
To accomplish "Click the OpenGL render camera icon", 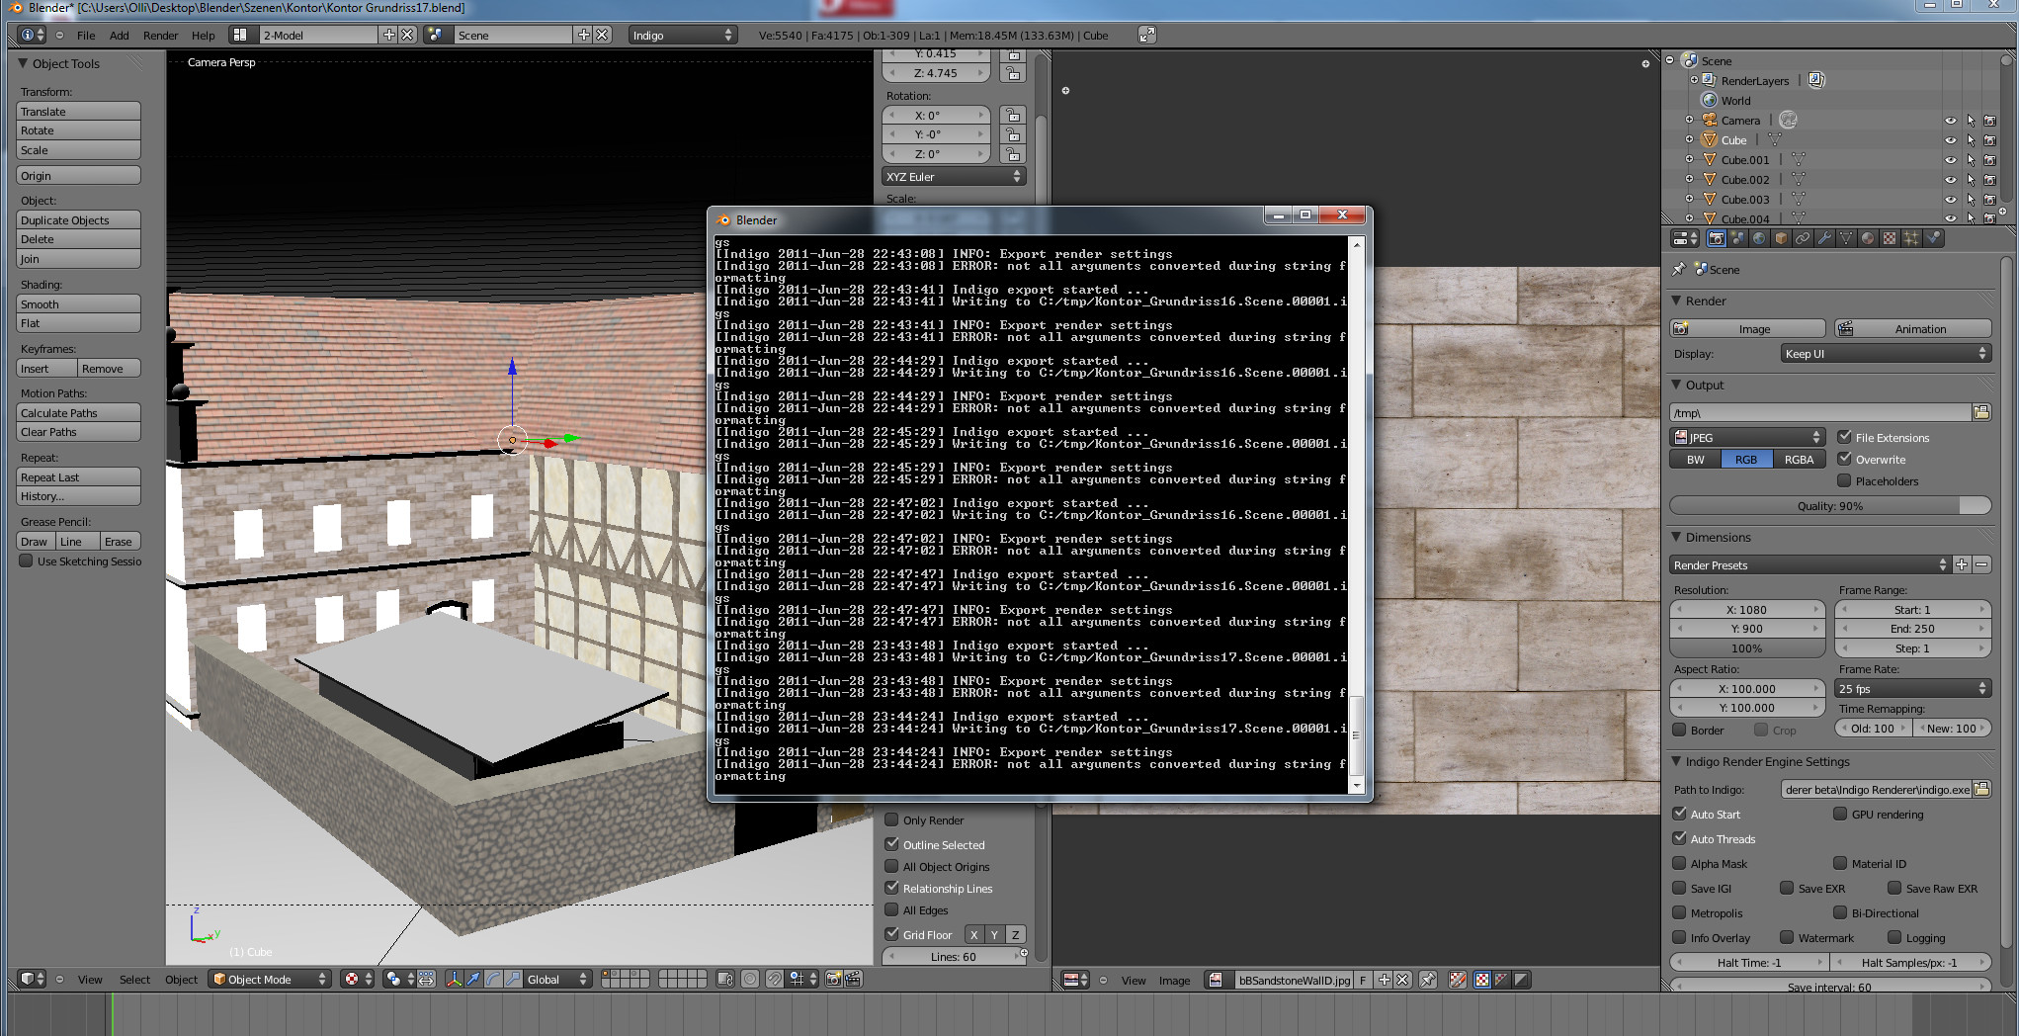I will pos(833,979).
